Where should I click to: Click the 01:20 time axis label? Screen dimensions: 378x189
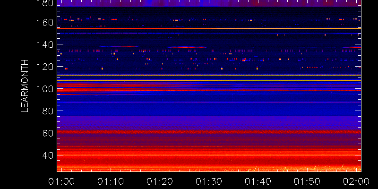[160, 181]
